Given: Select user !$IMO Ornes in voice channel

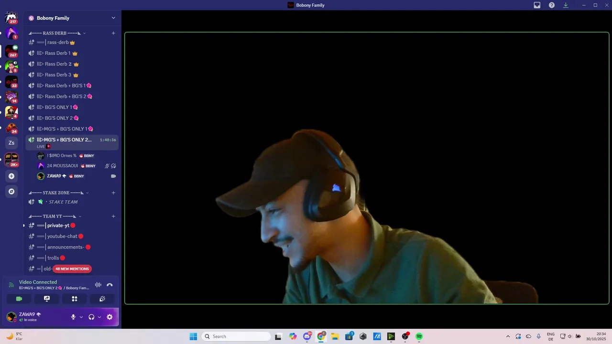Looking at the screenshot, I should coord(76,156).
